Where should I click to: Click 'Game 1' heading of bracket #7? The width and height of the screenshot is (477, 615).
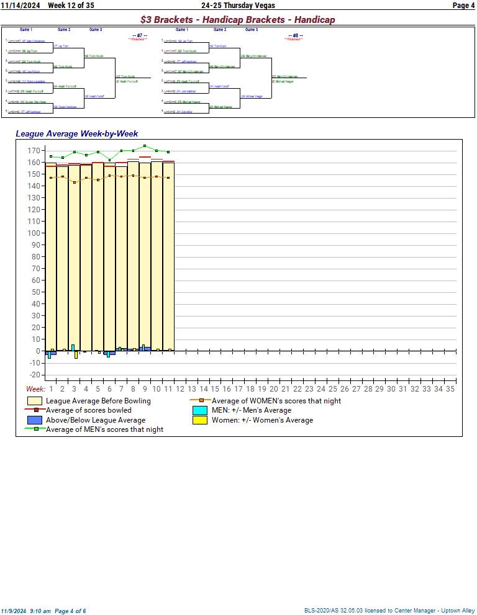26,29
